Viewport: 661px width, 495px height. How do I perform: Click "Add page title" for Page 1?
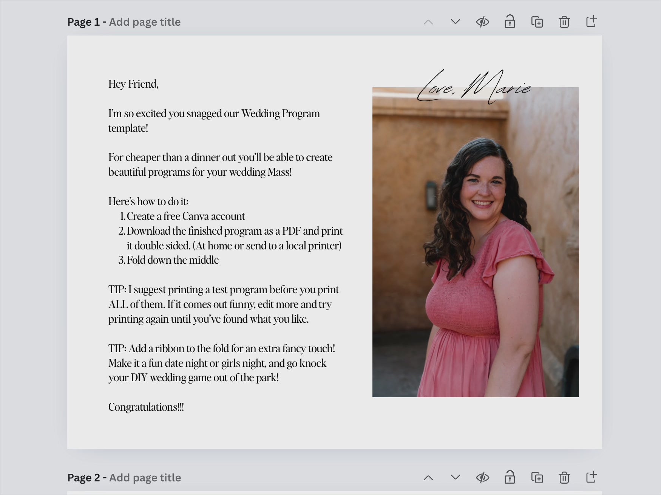click(x=145, y=22)
